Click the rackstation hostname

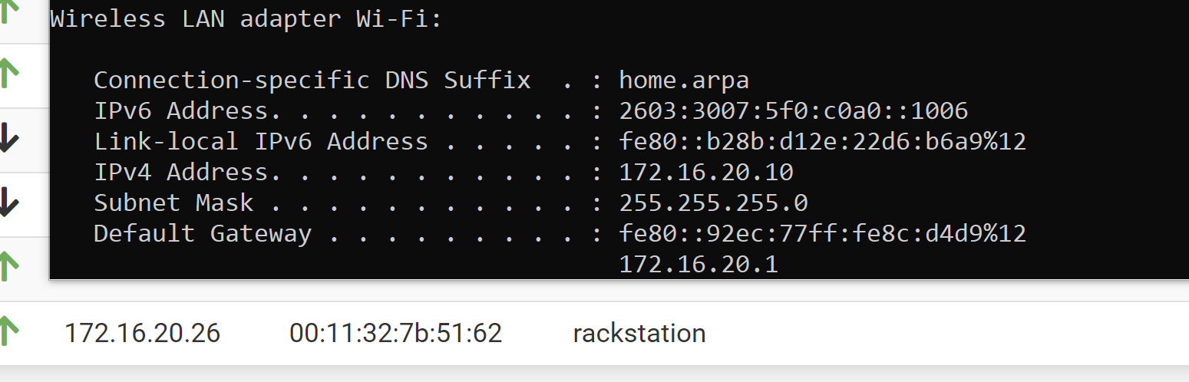(x=639, y=333)
